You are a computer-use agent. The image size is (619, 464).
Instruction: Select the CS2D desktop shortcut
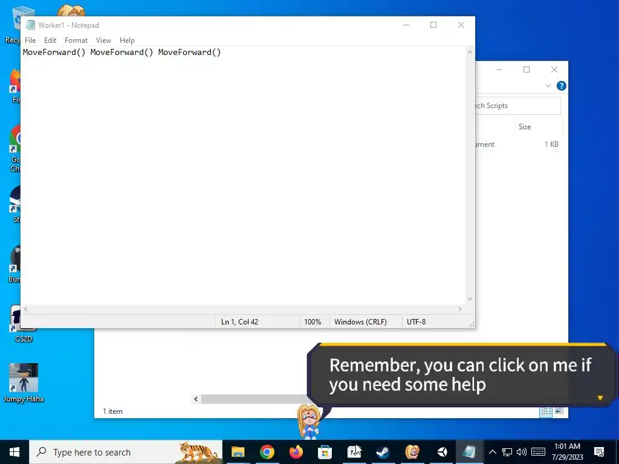24,324
